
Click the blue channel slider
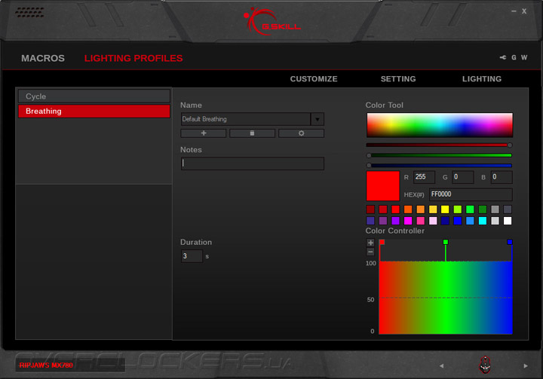coord(439,166)
